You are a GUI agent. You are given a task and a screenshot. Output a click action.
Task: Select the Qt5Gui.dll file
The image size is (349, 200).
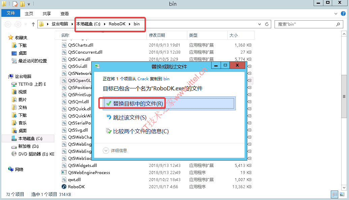pyautogui.click(x=78, y=66)
